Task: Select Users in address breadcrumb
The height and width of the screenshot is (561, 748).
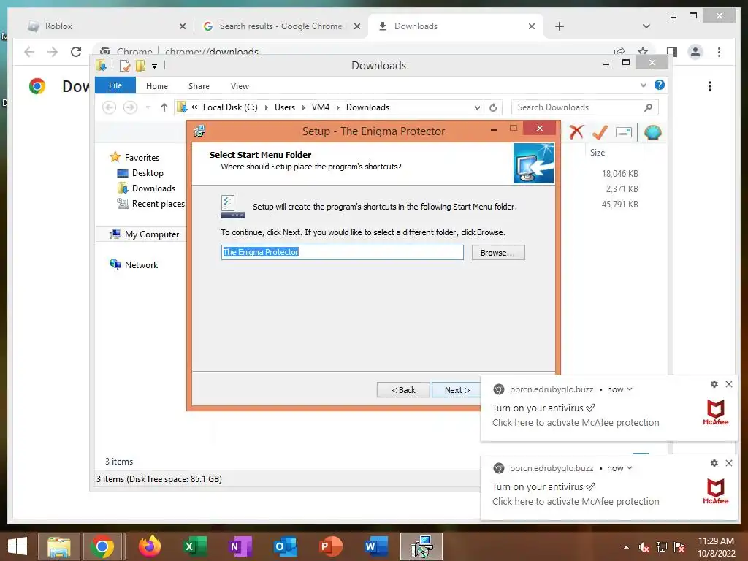Action: (x=285, y=107)
